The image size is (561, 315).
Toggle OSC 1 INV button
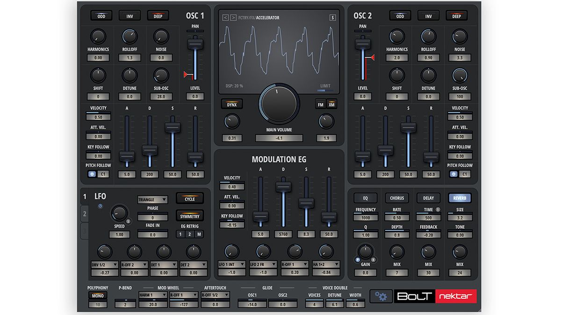pos(129,16)
